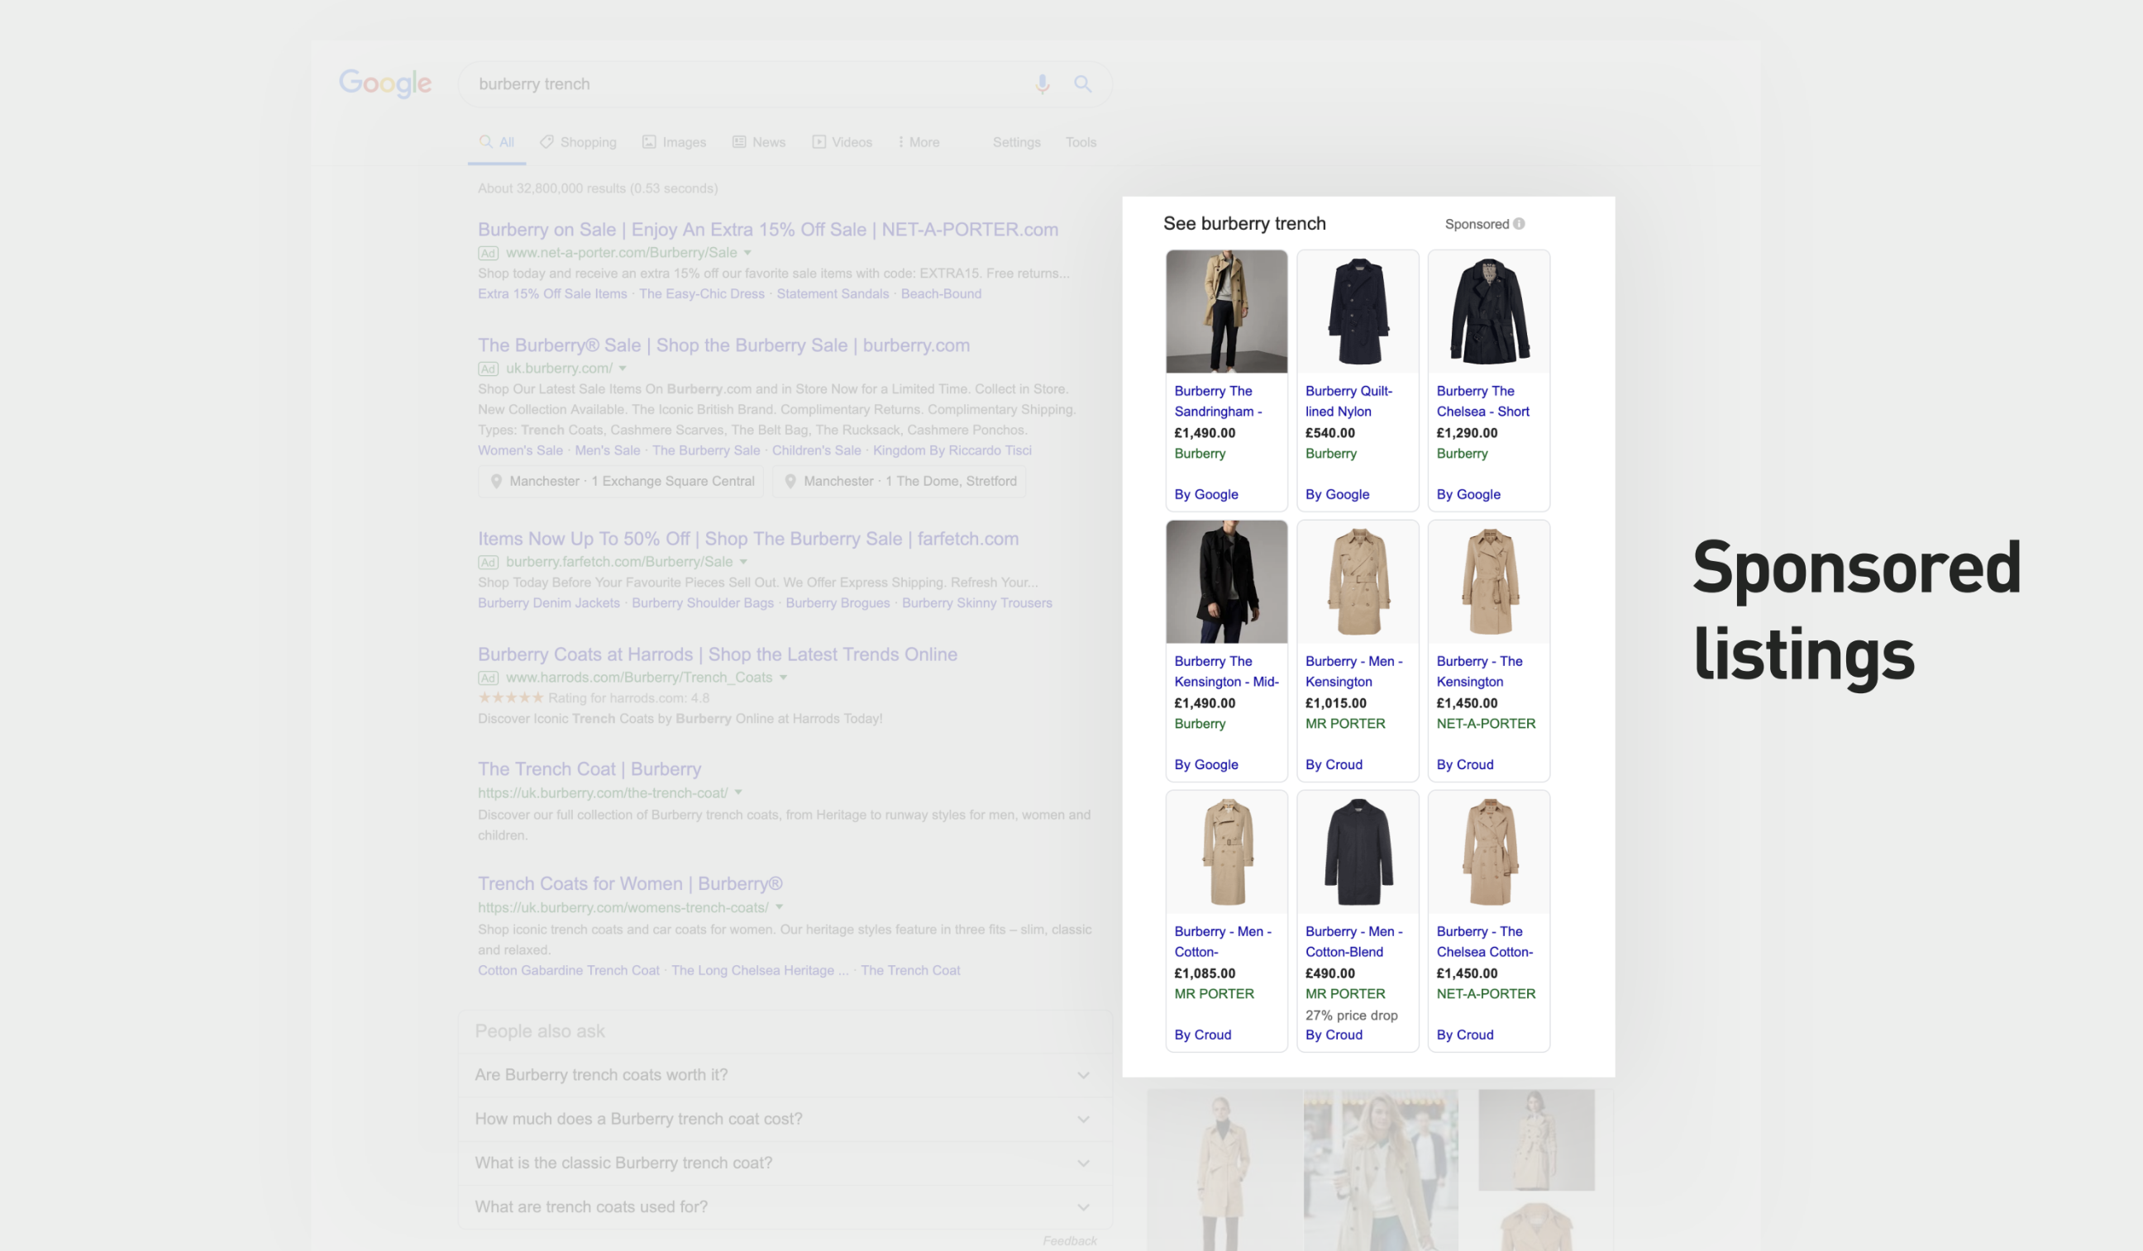Open dropdown arrow next to net-a-porter.com URL
2143x1251 pixels.
coord(747,252)
